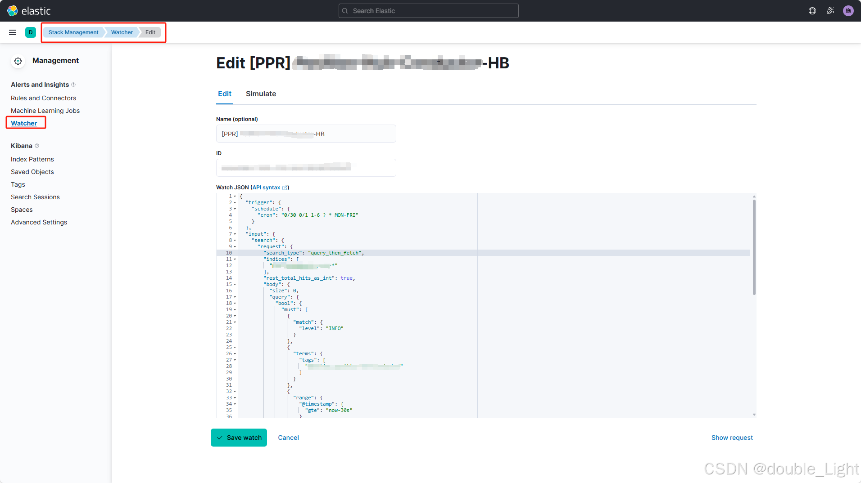Open Spaces in the sidebar
This screenshot has width=861, height=483.
coord(22,210)
